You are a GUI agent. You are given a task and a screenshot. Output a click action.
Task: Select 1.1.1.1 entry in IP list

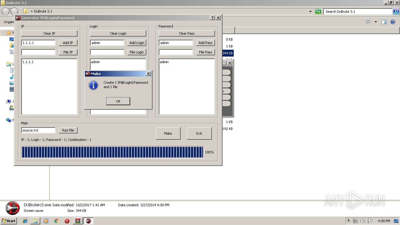(28, 62)
